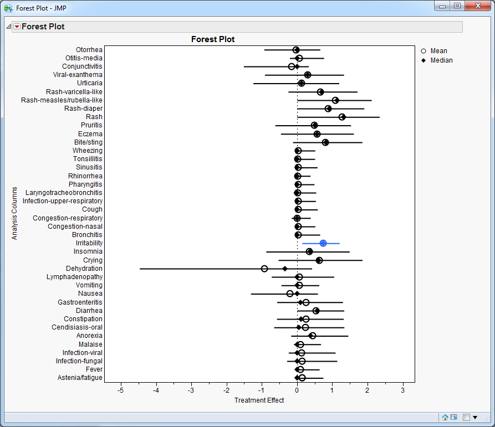This screenshot has height=427, width=495.
Task: Click the Treatment Effect axis title
Action: pyautogui.click(x=259, y=400)
